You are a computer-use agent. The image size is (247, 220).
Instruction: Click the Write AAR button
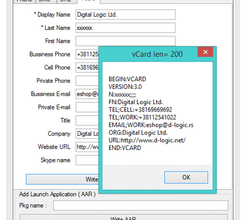click(124, 217)
